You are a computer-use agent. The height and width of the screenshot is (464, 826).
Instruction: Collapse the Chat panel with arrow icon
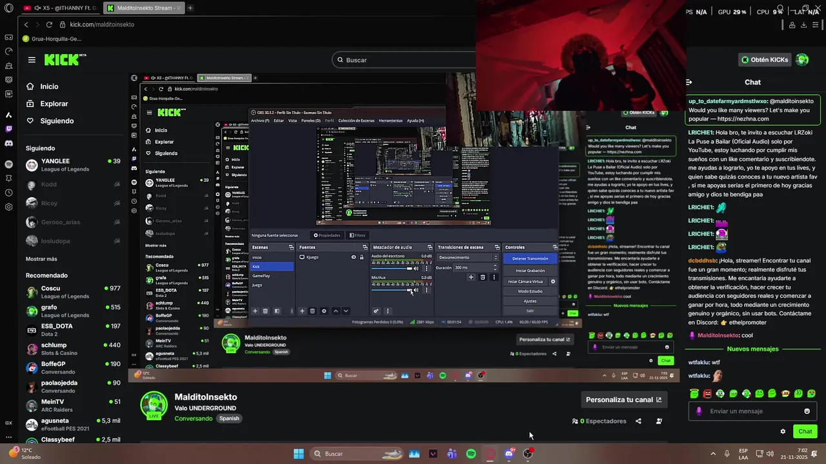coord(689,82)
